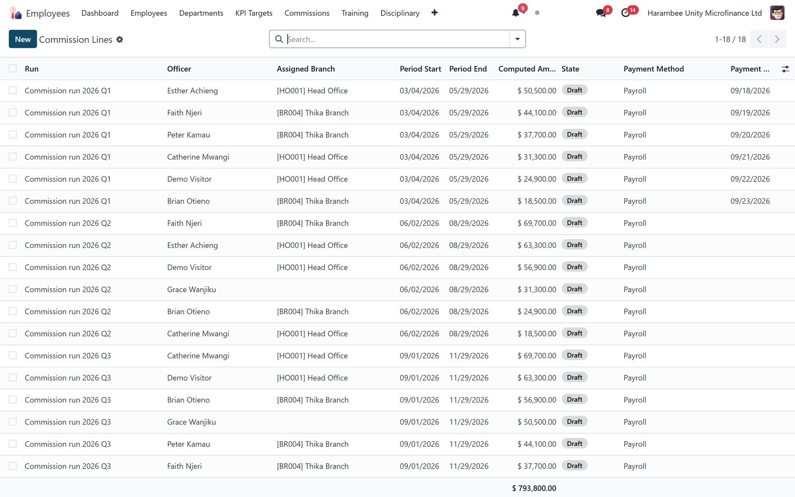Open the Commissions menu
Viewport: 795px width, 497px height.
pyautogui.click(x=307, y=13)
